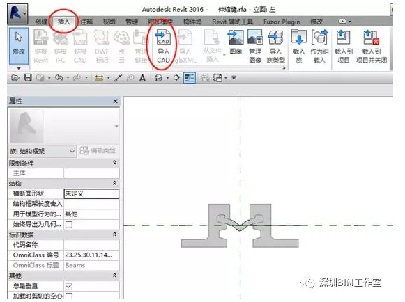Viewport: 405px width, 302px height.
Task: Click the 编辑类型 edit type button
Action: [x=98, y=150]
